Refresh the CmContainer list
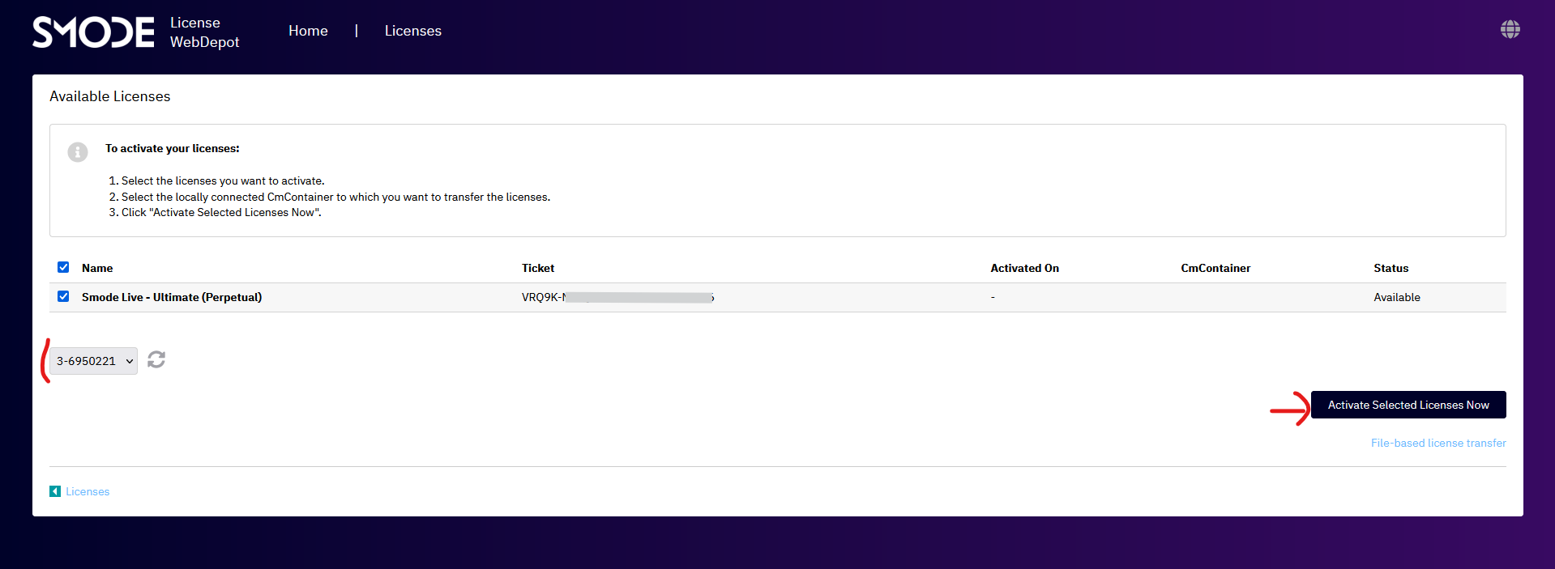 pyautogui.click(x=156, y=359)
